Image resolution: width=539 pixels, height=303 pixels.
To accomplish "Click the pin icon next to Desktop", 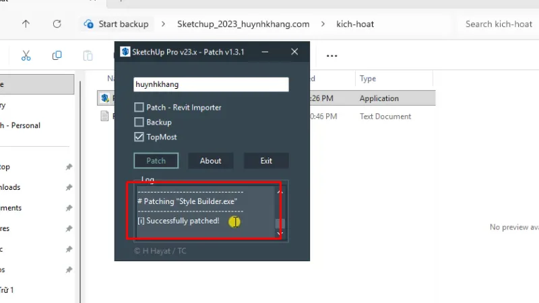I will 69,167.
